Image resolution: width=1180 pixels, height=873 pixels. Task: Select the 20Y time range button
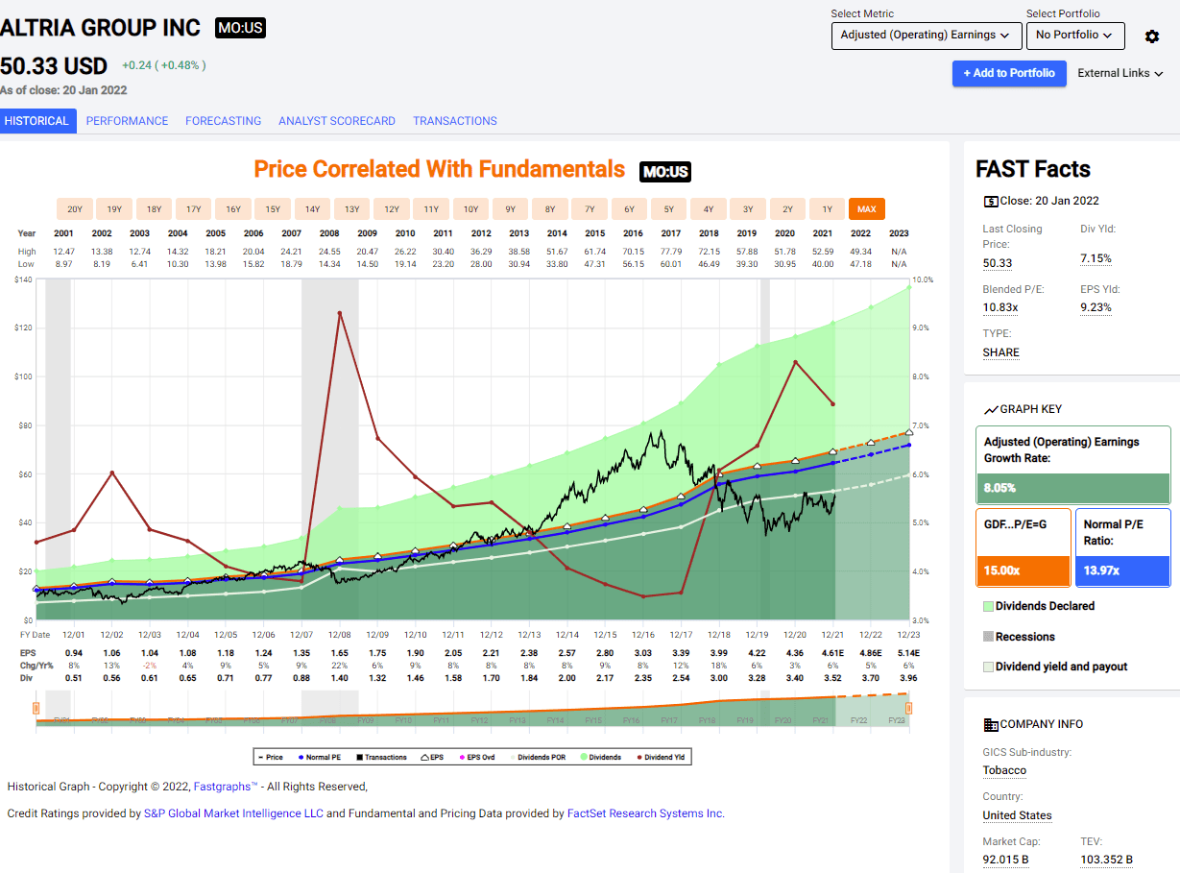point(75,209)
